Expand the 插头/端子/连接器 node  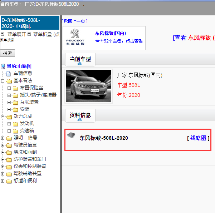point(9,95)
